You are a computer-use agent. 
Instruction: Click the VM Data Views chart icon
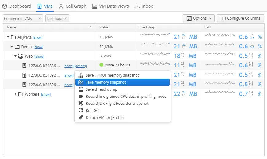(x=95, y=6)
